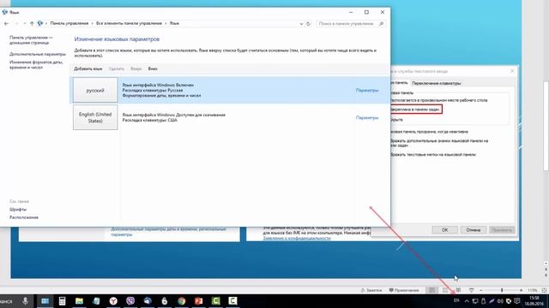The height and width of the screenshot is (308, 549).
Task: Zoom out with the PowerPoint minus button
Action: coord(481,290)
